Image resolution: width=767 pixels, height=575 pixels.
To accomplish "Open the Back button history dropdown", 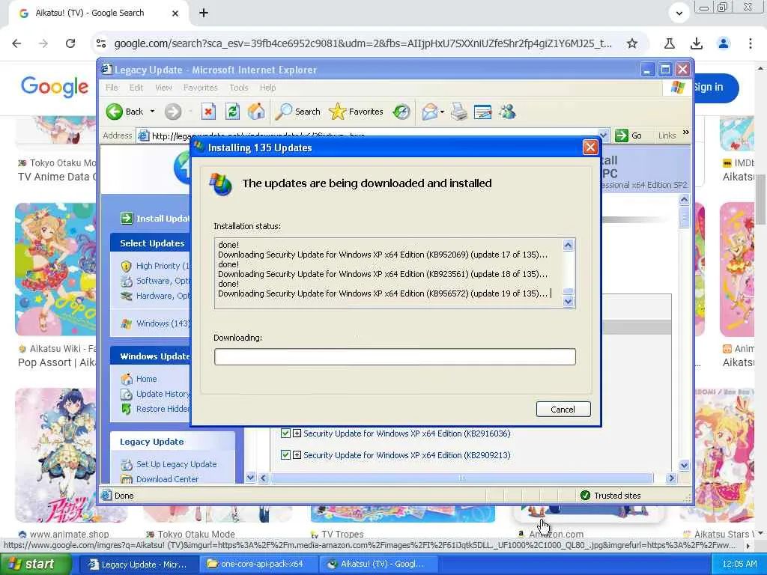I will (x=152, y=112).
